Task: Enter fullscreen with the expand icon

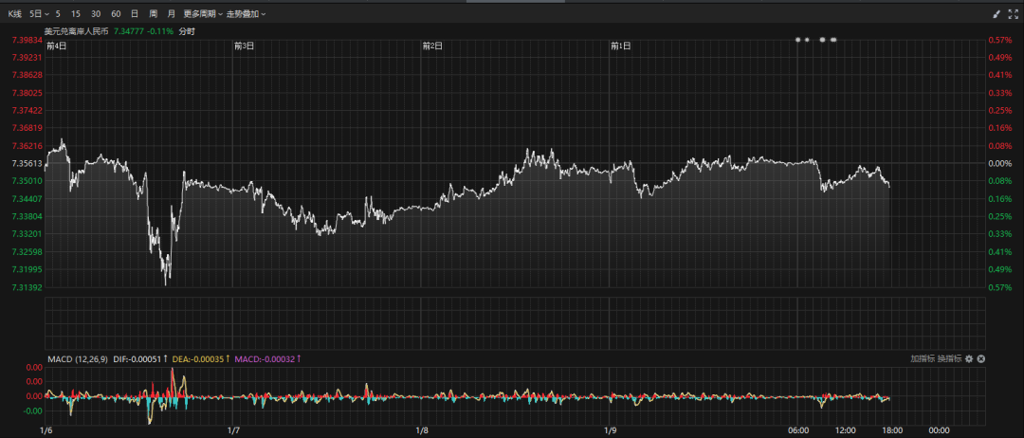Action: point(1012,14)
